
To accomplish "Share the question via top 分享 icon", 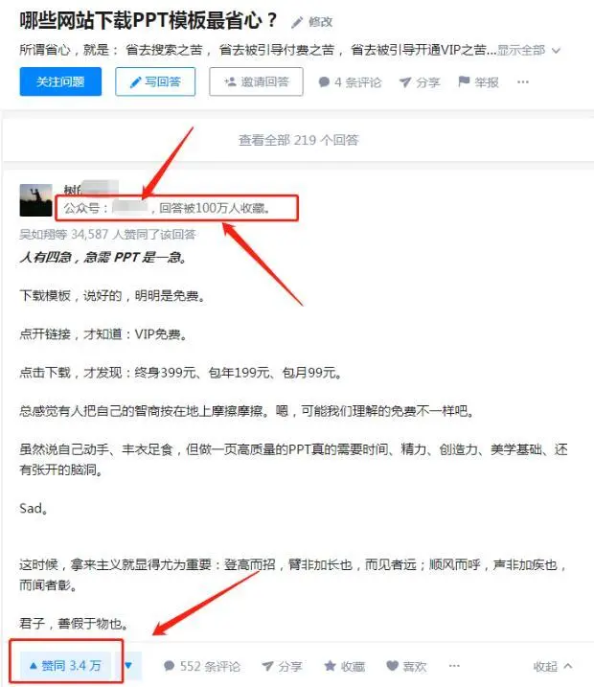I will (x=420, y=82).
